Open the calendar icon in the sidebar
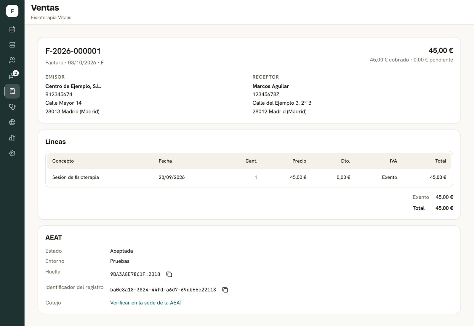This screenshot has width=474, height=326. click(x=12, y=29)
